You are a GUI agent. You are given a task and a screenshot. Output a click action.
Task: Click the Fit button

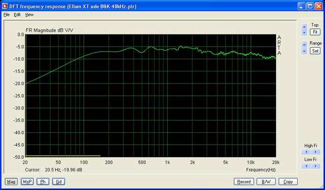[x=315, y=32]
